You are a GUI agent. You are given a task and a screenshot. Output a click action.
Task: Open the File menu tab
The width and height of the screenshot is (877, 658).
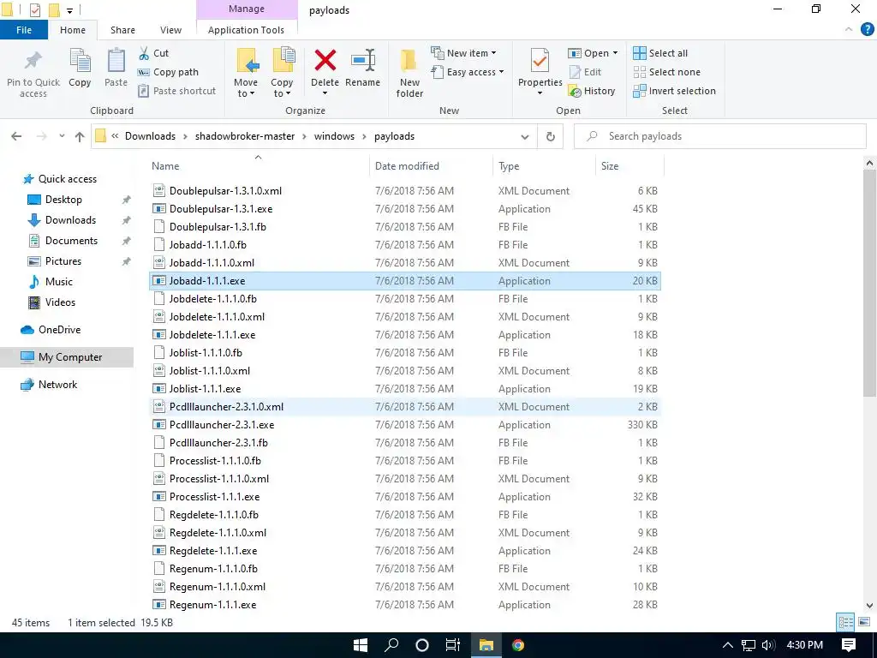pos(23,30)
